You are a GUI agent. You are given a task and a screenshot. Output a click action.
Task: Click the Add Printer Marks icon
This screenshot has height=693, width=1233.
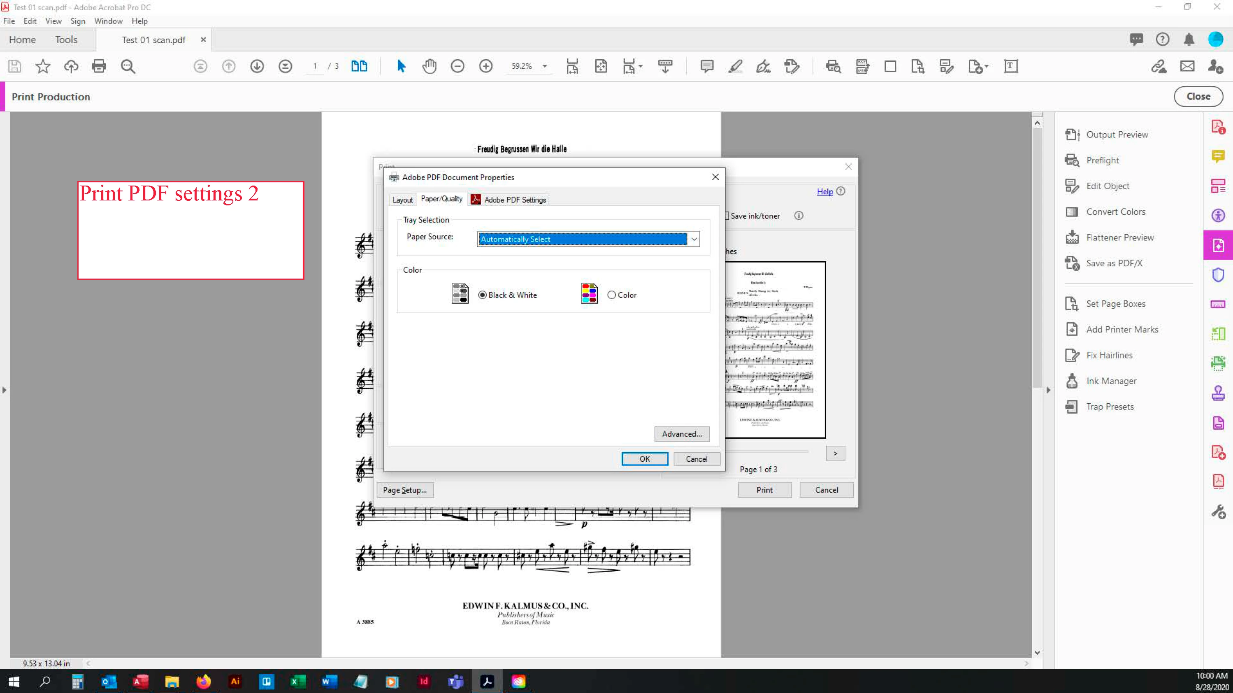[1072, 330]
